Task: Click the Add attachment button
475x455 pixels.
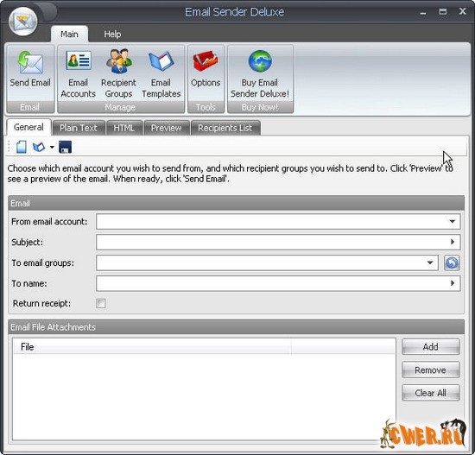Action: pos(430,347)
